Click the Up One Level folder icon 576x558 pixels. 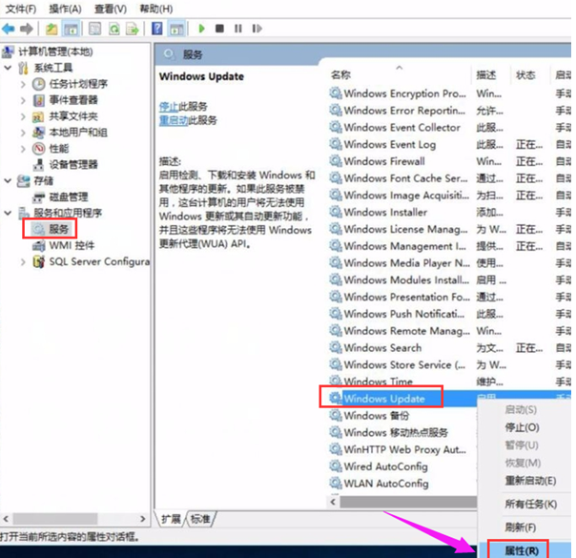51,30
